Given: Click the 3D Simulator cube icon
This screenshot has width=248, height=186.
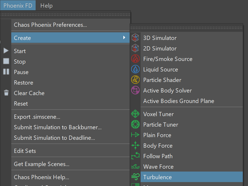Looking at the screenshot, I should click(x=135, y=38).
